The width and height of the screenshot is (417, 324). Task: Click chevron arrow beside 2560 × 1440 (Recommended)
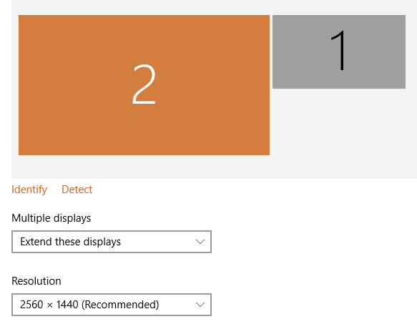pyautogui.click(x=200, y=305)
